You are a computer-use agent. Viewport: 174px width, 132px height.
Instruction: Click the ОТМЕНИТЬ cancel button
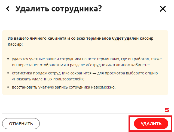click(21, 124)
